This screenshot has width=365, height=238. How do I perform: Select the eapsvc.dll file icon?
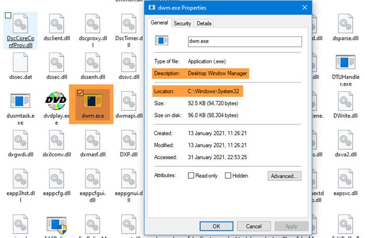pyautogui.click(x=345, y=178)
